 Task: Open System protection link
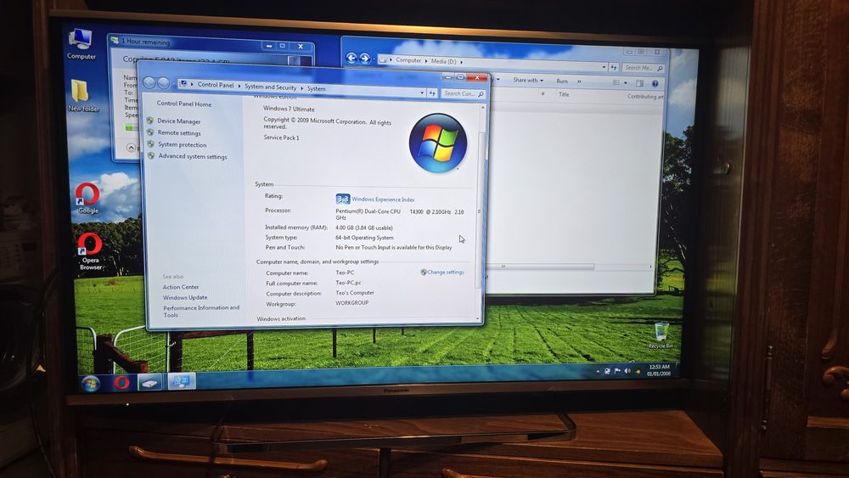pos(182,144)
